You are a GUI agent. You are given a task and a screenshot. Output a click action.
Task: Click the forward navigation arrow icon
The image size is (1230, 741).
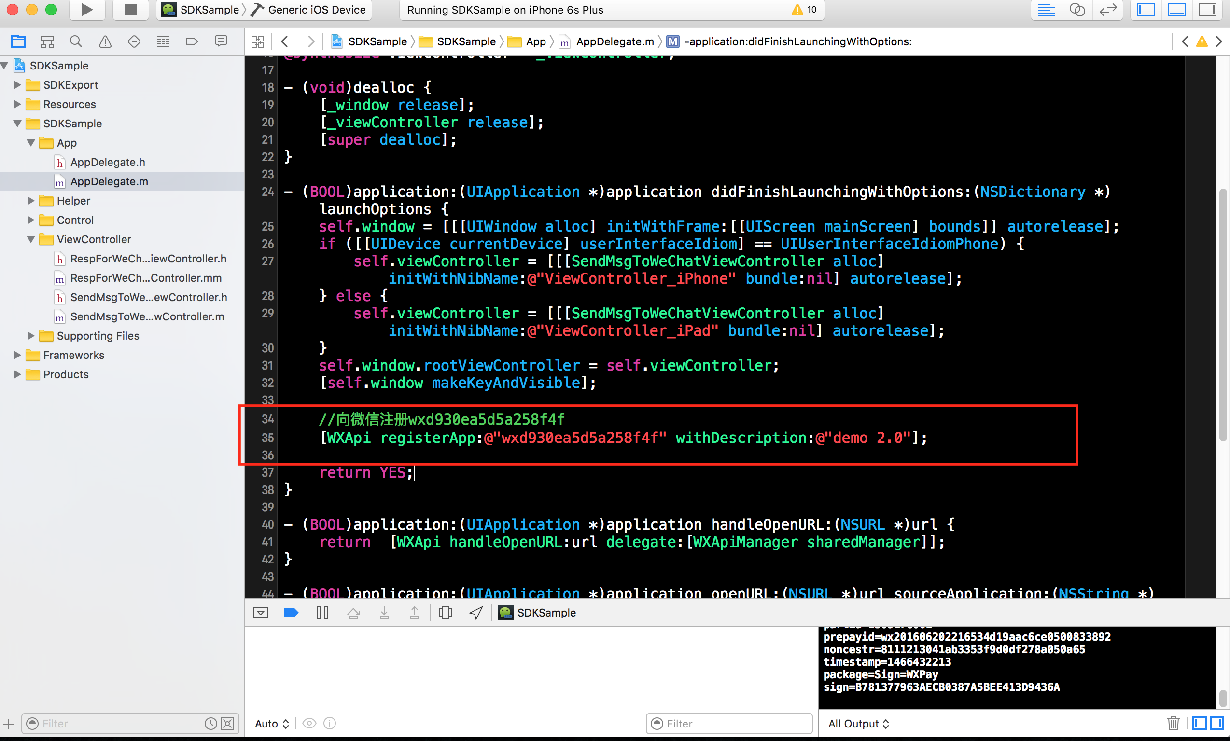click(x=311, y=41)
